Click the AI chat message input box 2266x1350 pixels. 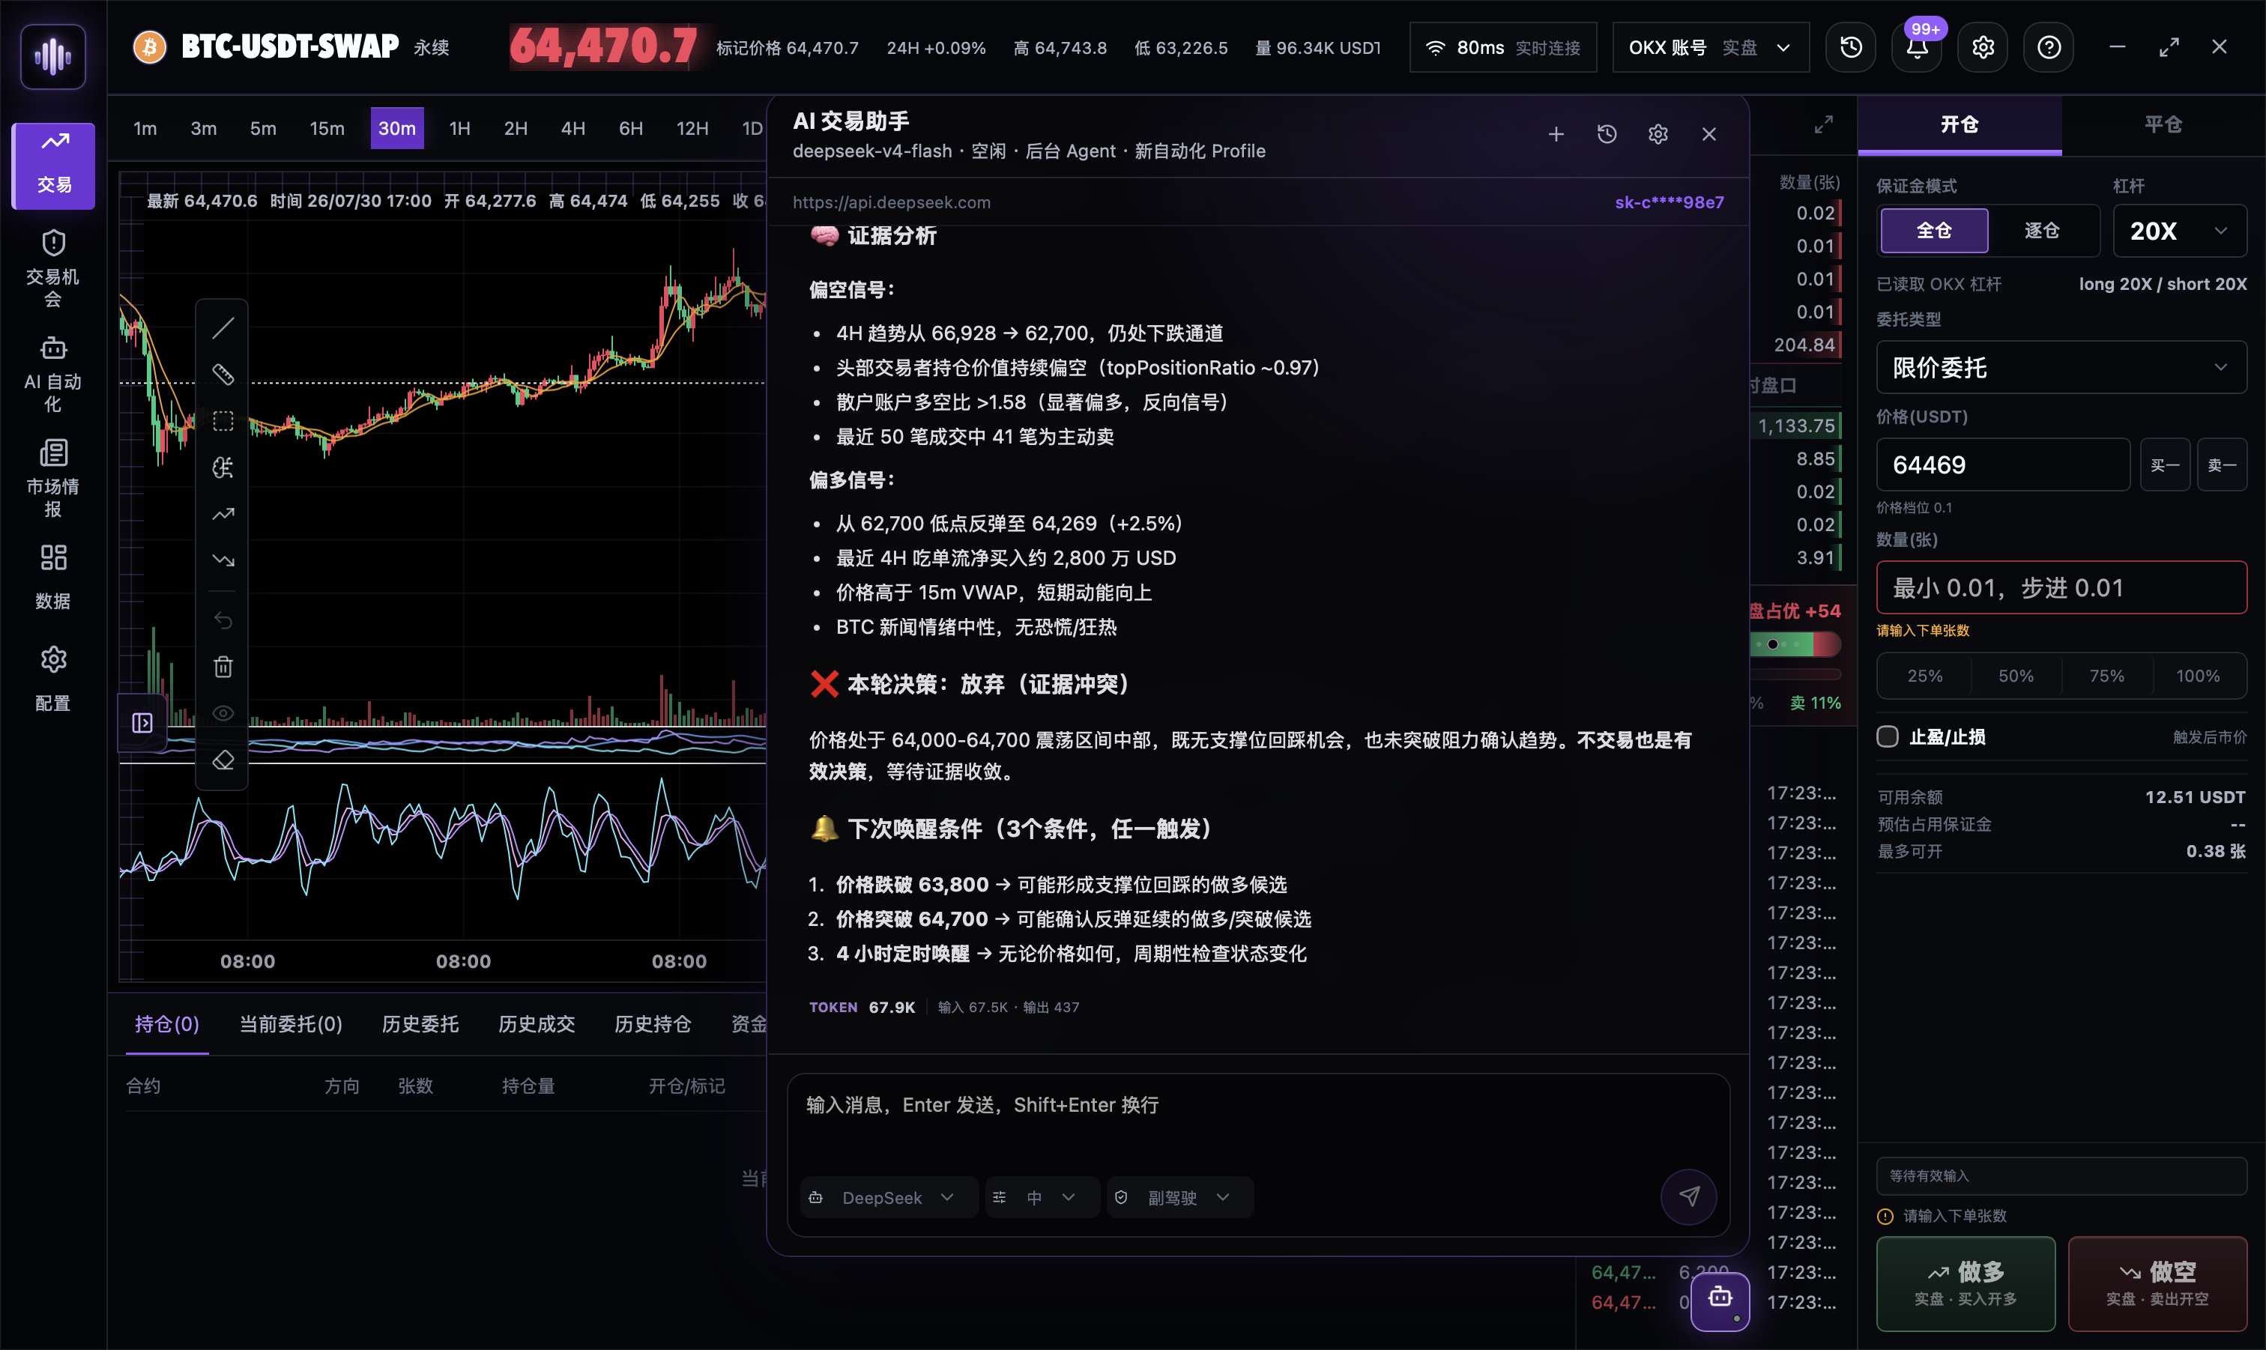pyautogui.click(x=1258, y=1121)
